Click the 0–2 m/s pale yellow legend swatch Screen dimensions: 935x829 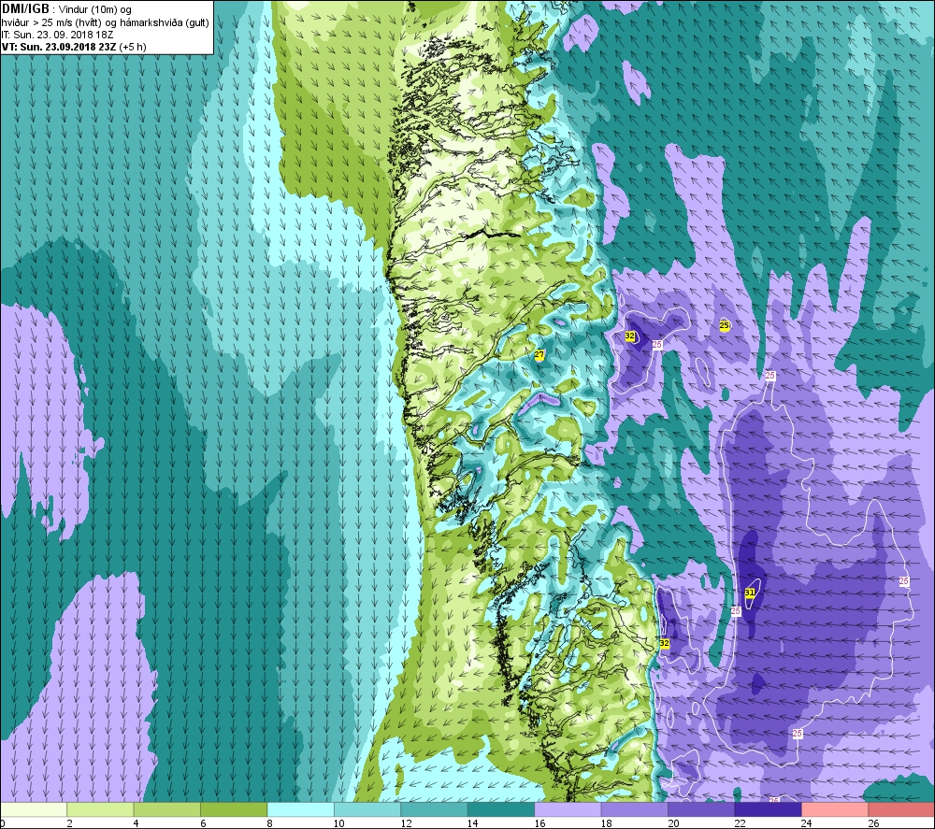click(x=34, y=809)
